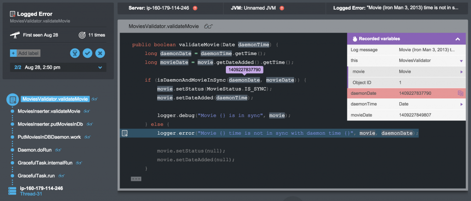This screenshot has height=201, width=471.
Task: Click the highlighted logger.error code line
Action: click(269, 133)
